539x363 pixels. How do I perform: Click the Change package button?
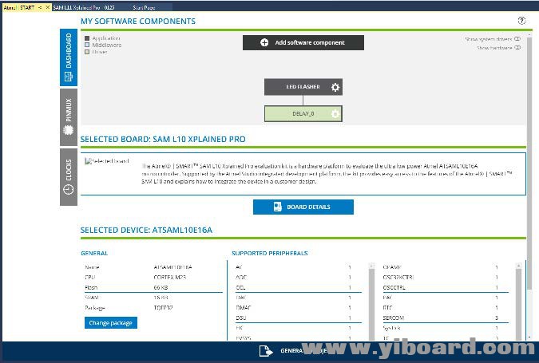point(111,323)
